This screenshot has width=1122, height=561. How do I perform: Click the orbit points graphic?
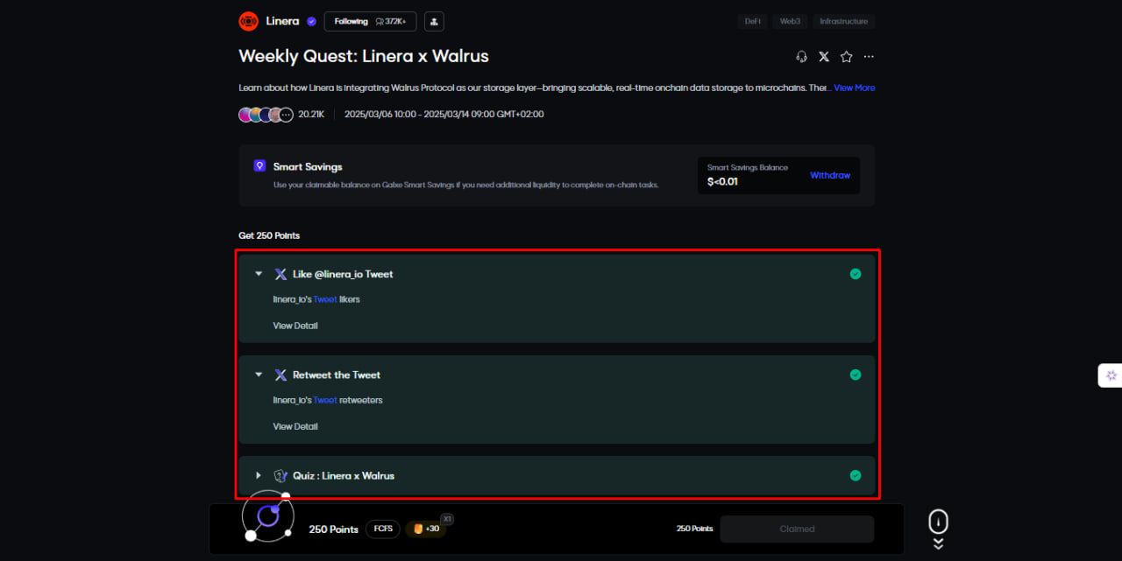(267, 516)
